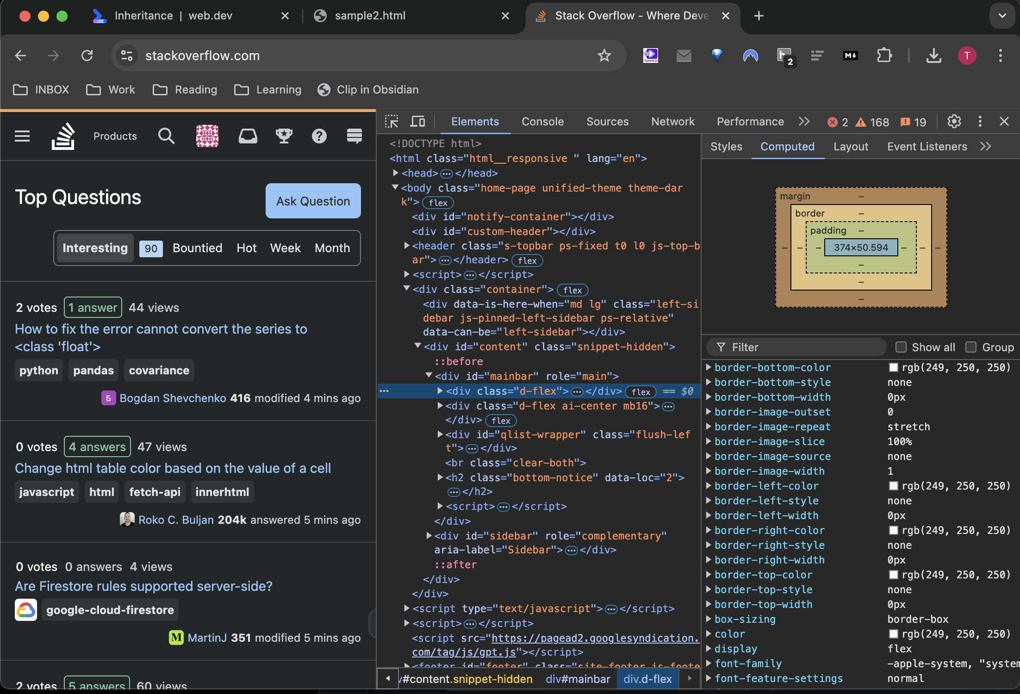View site information icon in address bar
The image size is (1020, 694).
tap(127, 56)
